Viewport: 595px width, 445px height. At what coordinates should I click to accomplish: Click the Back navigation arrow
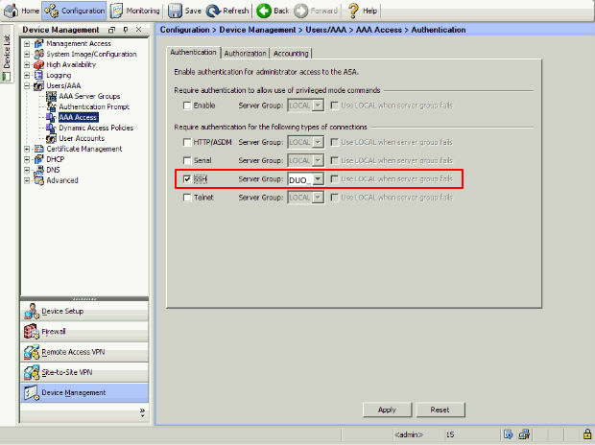point(264,11)
